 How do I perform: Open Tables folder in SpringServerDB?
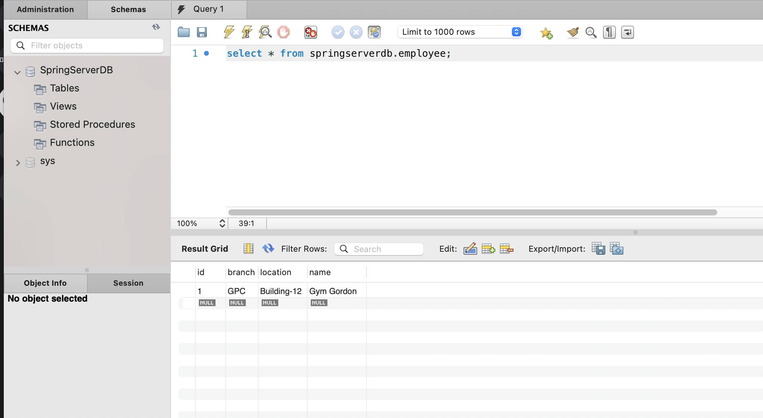64,88
